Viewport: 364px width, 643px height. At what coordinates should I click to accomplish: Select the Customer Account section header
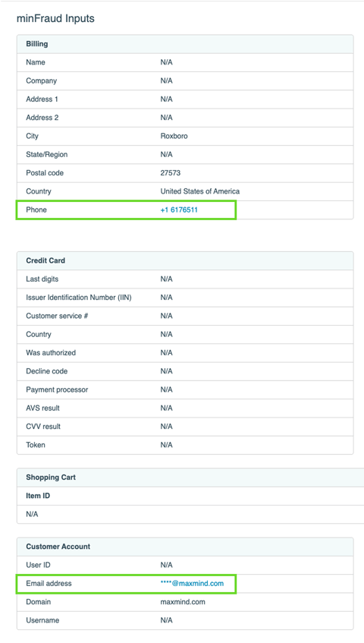tap(58, 547)
